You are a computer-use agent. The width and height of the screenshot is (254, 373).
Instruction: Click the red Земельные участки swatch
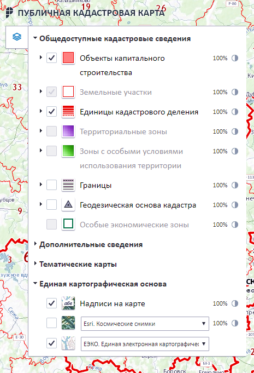[68, 91]
